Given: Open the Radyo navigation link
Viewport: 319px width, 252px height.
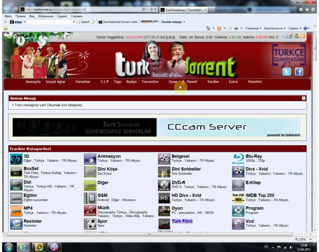Looking at the screenshot, I should pyautogui.click(x=131, y=82).
